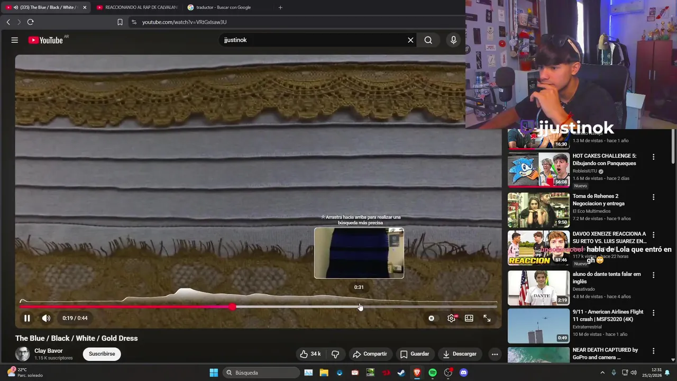The height and width of the screenshot is (381, 677).
Task: Open the Windows Start menu
Action: coord(214,373)
